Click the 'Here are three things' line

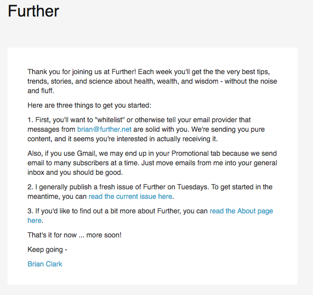coord(89,105)
